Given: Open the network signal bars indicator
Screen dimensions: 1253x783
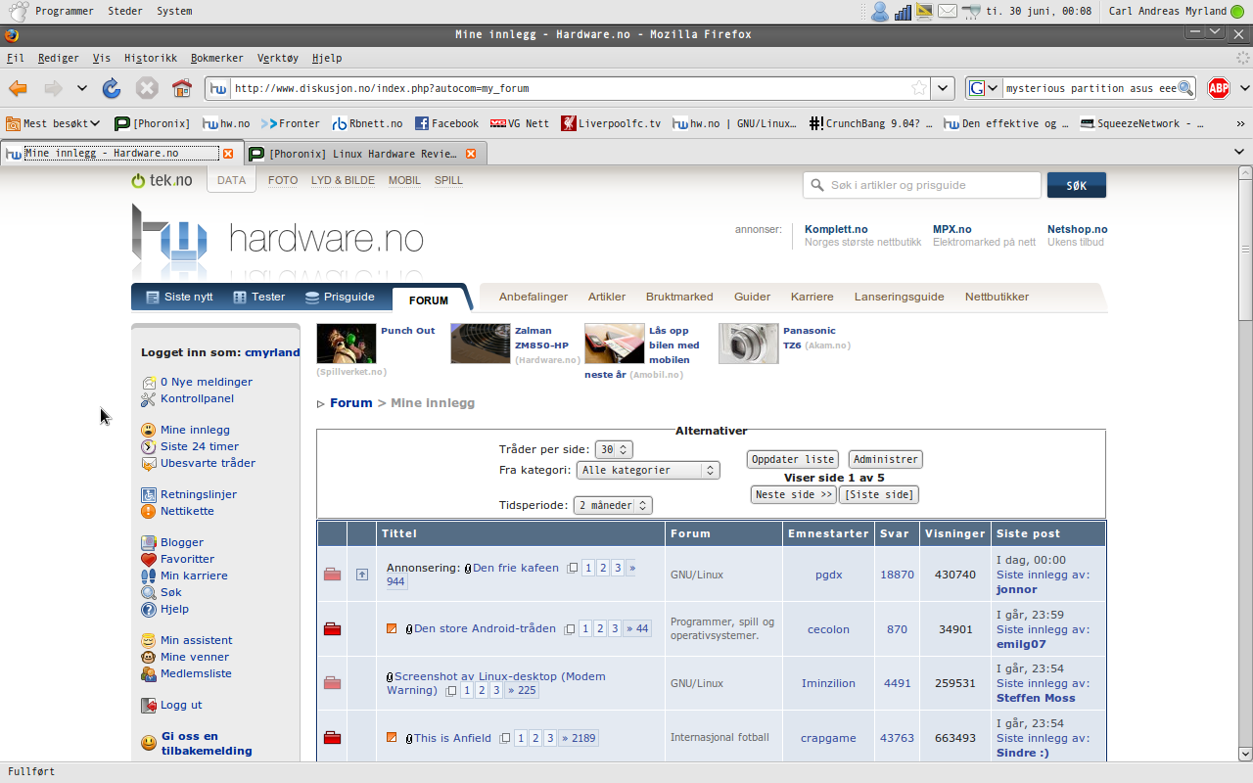Looking at the screenshot, I should (x=903, y=12).
